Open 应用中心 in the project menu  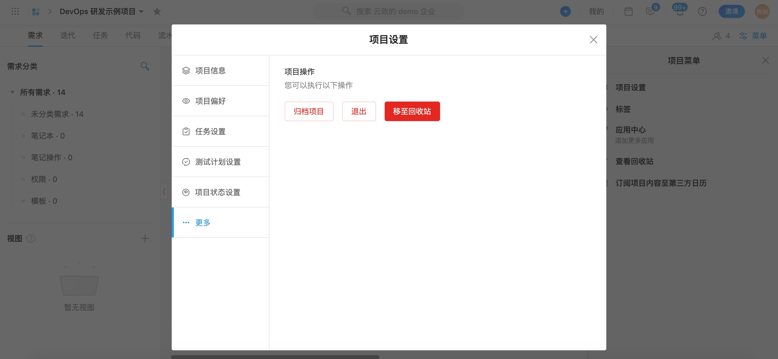pyautogui.click(x=630, y=130)
